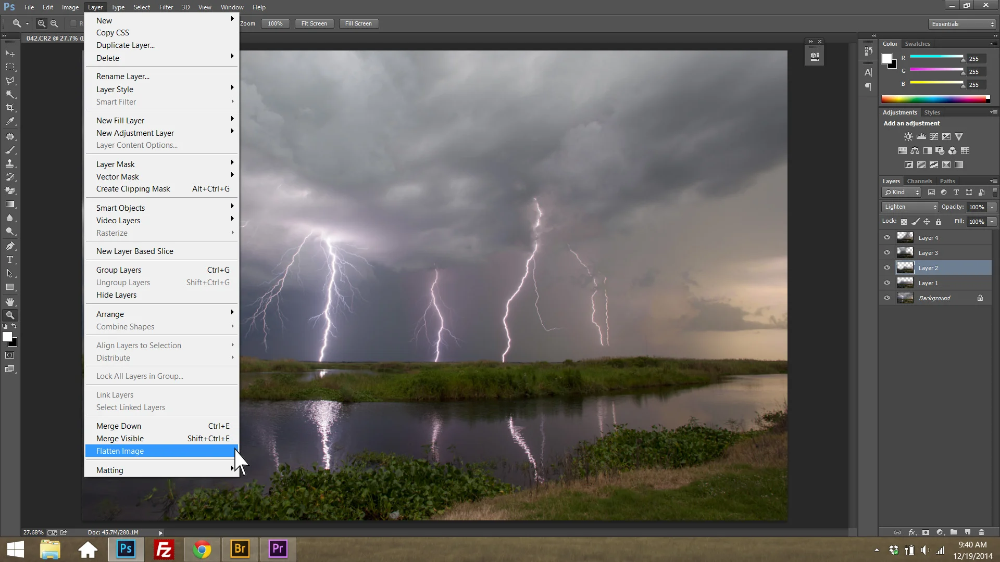Select the Horizontal Type tool
This screenshot has width=1000, height=562.
coord(10,260)
